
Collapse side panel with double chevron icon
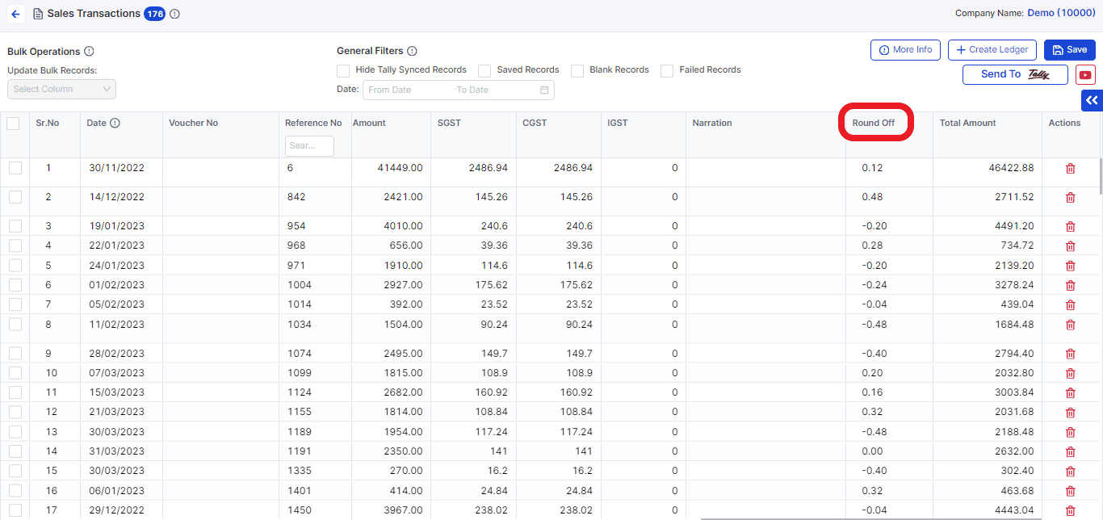tap(1092, 100)
